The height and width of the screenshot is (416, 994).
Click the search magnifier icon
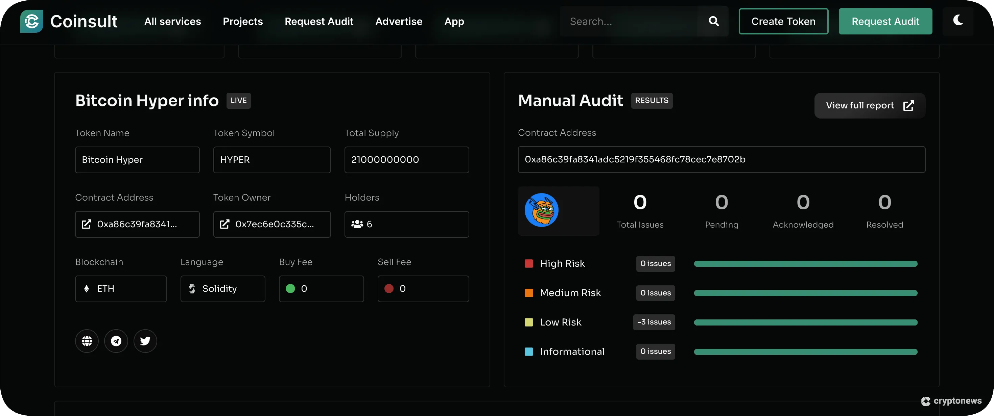click(713, 21)
